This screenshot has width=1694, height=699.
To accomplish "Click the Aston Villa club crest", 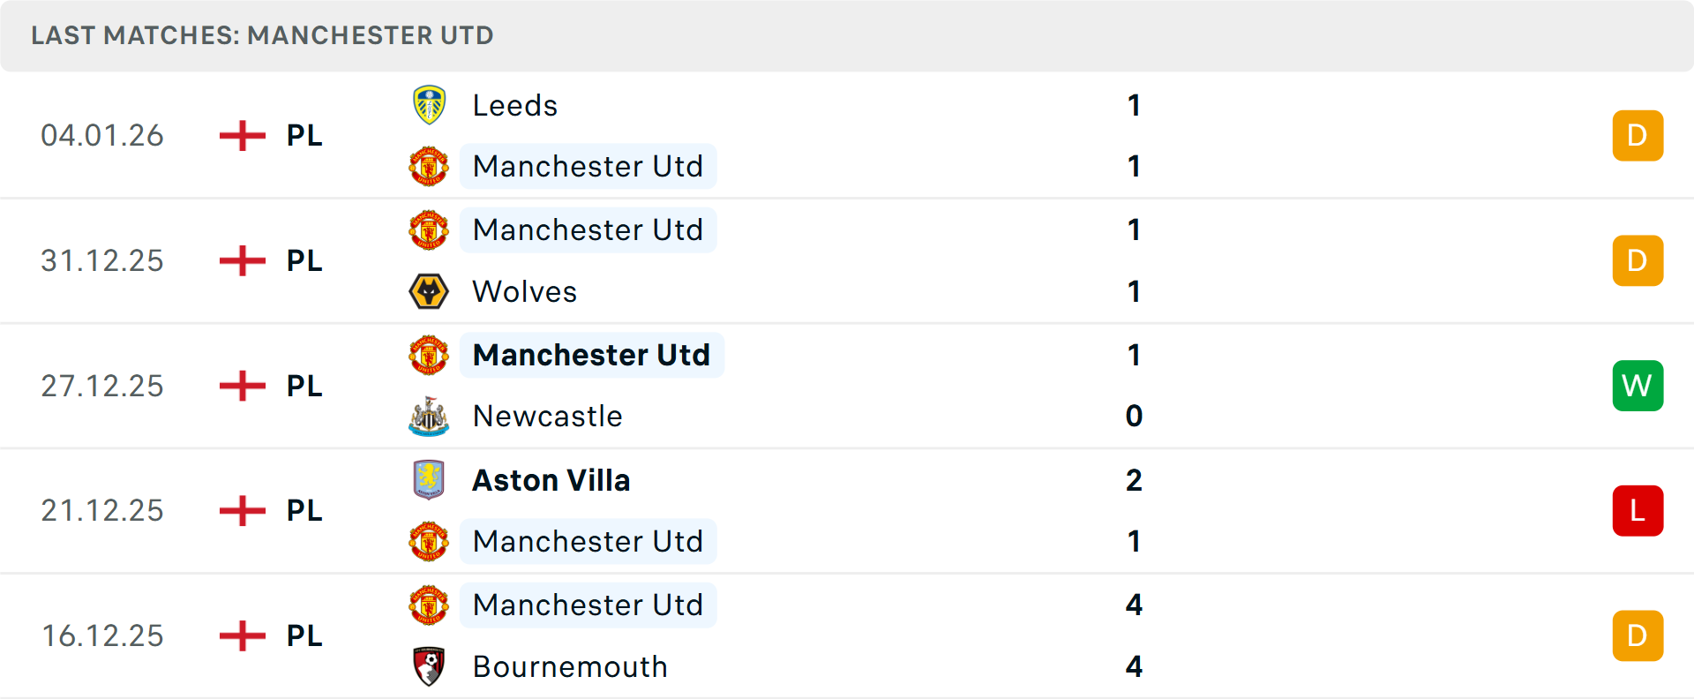I will (x=429, y=480).
